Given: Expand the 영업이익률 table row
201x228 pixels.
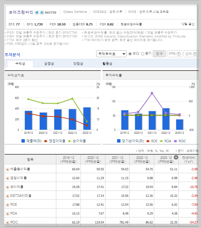Looking at the screenshot, I should pyautogui.click(x=7, y=178).
